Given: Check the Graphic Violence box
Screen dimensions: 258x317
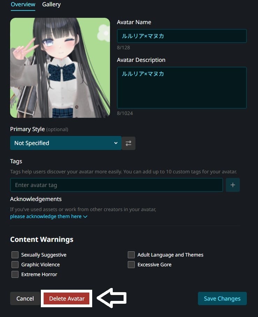Looking at the screenshot, I should pyautogui.click(x=15, y=265).
